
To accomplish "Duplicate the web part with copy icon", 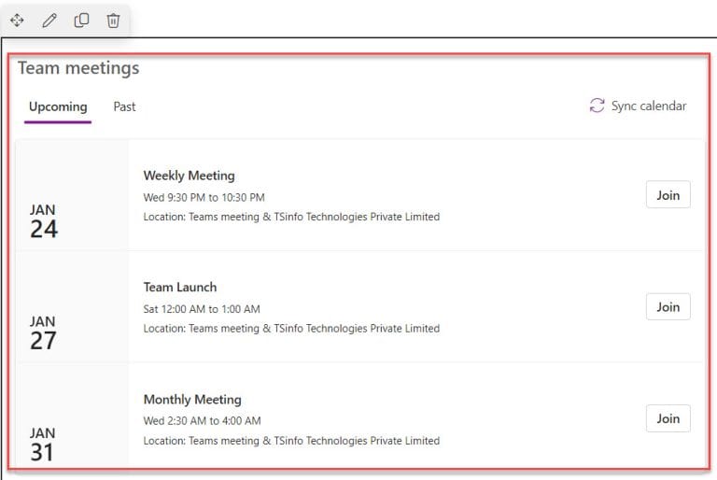I will click(81, 21).
